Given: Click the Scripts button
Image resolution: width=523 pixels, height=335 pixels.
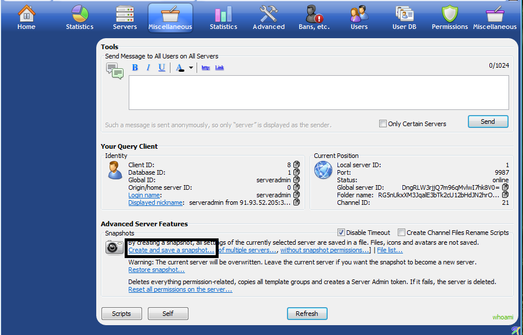Looking at the screenshot, I should 122,314.
